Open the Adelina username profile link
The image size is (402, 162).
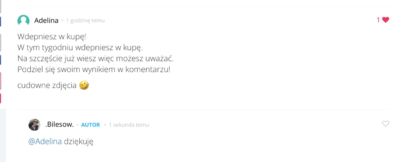pos(46,20)
